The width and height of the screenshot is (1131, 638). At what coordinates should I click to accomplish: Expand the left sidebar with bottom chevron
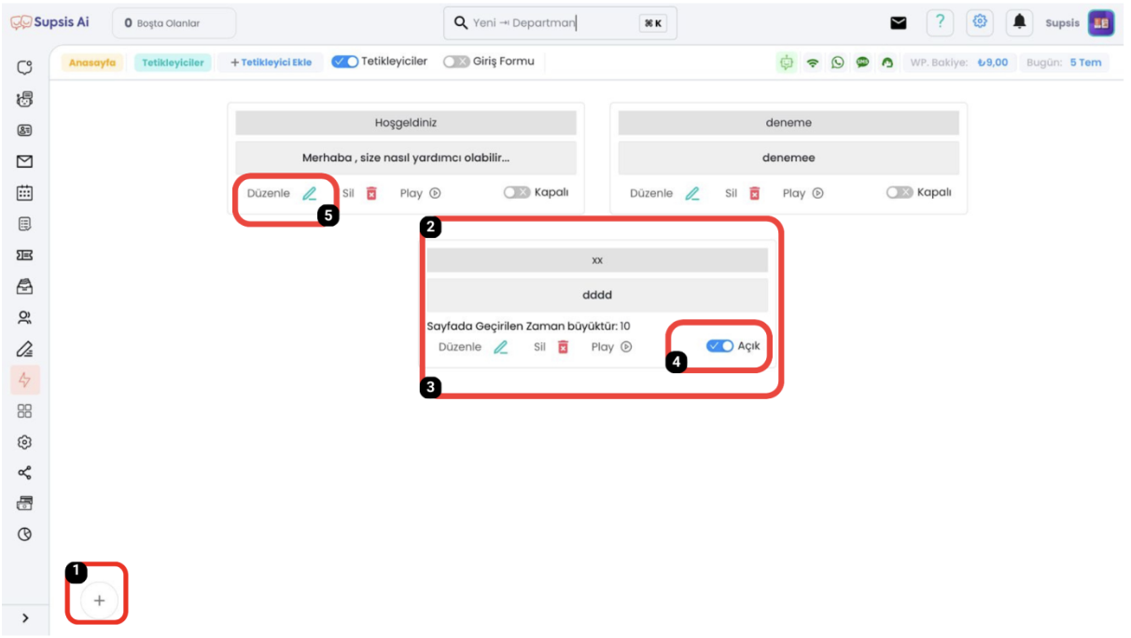pyautogui.click(x=25, y=617)
